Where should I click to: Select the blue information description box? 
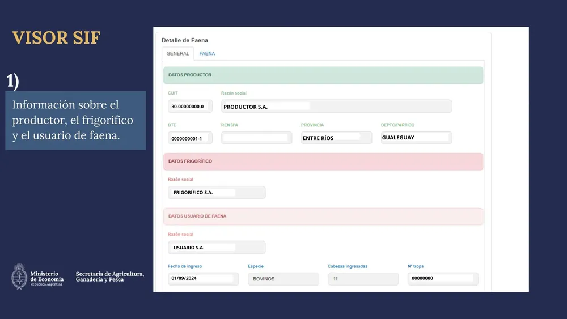coord(75,121)
